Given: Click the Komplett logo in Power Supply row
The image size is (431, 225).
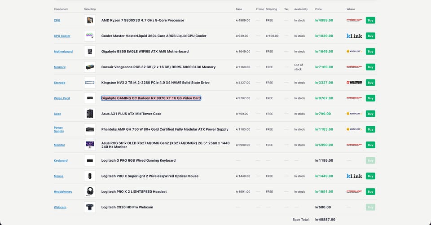Looking at the screenshot, I should pos(354,129).
